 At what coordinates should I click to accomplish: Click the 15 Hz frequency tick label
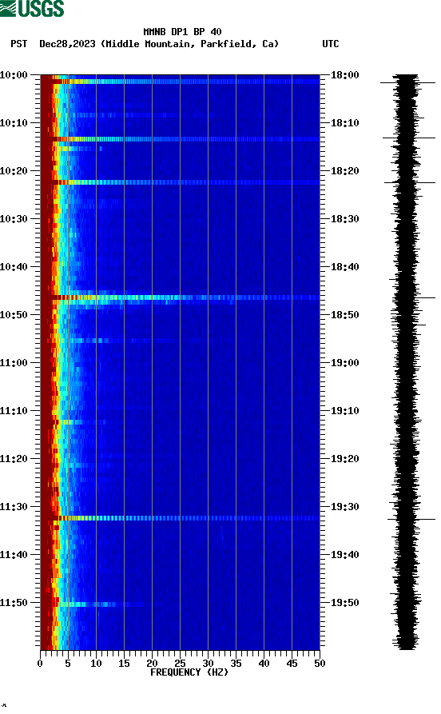point(124,664)
